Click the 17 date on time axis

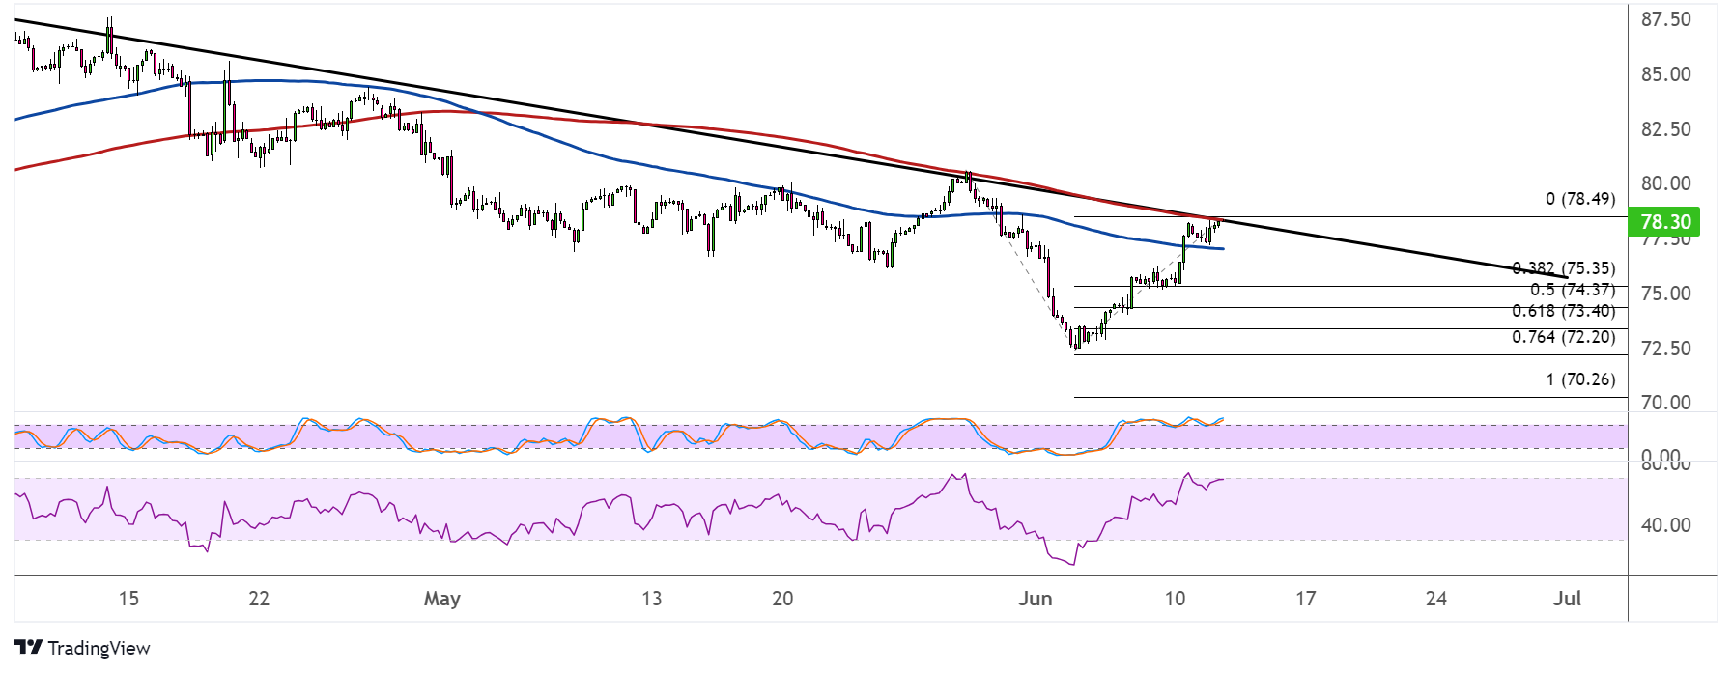pyautogui.click(x=1306, y=599)
